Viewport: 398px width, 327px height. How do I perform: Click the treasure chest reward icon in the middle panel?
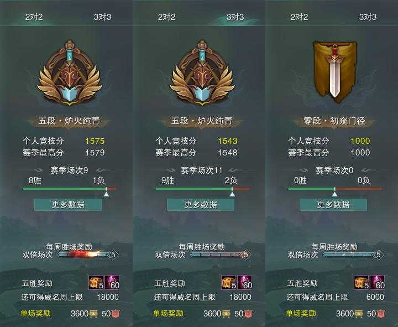coord(229,283)
